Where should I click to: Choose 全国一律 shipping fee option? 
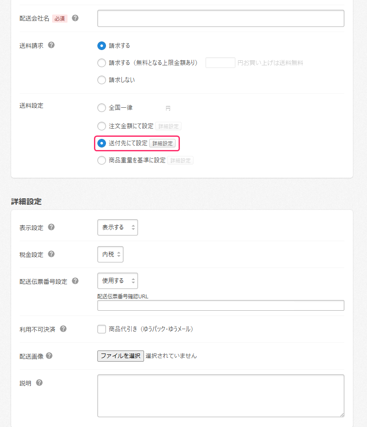[101, 108]
